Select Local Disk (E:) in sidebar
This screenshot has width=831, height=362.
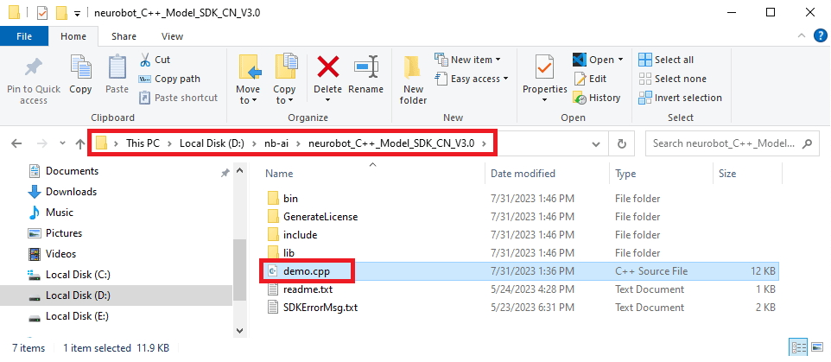point(77,316)
